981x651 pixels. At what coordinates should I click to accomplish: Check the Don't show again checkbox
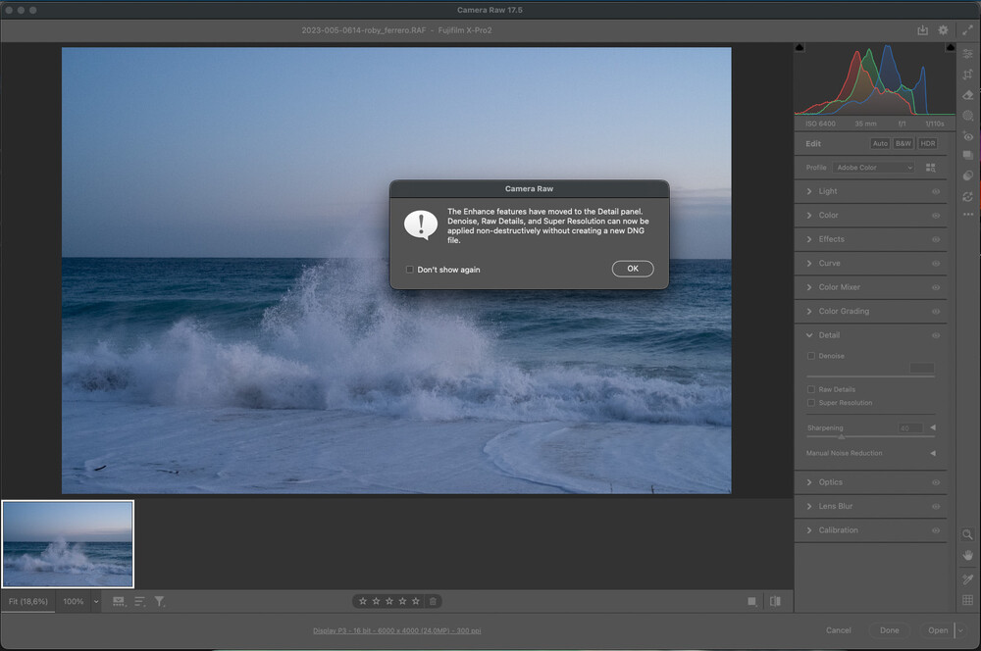pyautogui.click(x=410, y=270)
